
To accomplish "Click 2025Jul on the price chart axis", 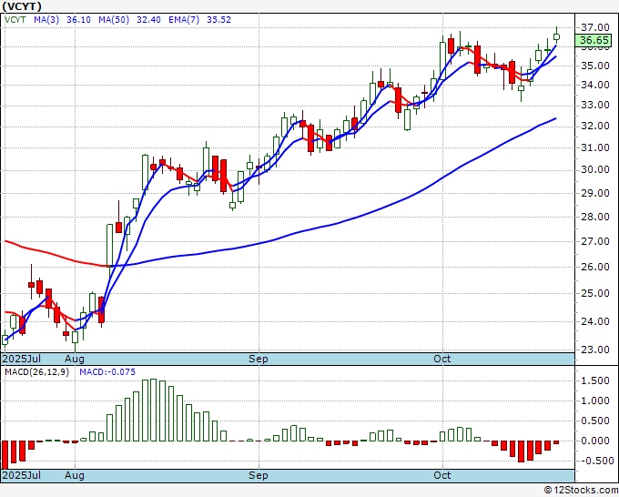I will click(22, 359).
